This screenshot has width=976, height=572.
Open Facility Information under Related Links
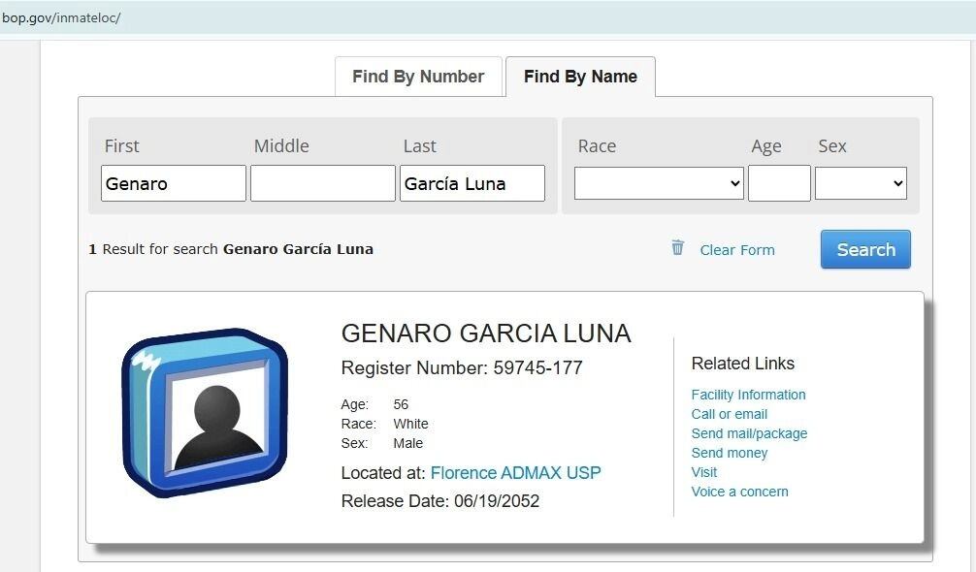[748, 395]
